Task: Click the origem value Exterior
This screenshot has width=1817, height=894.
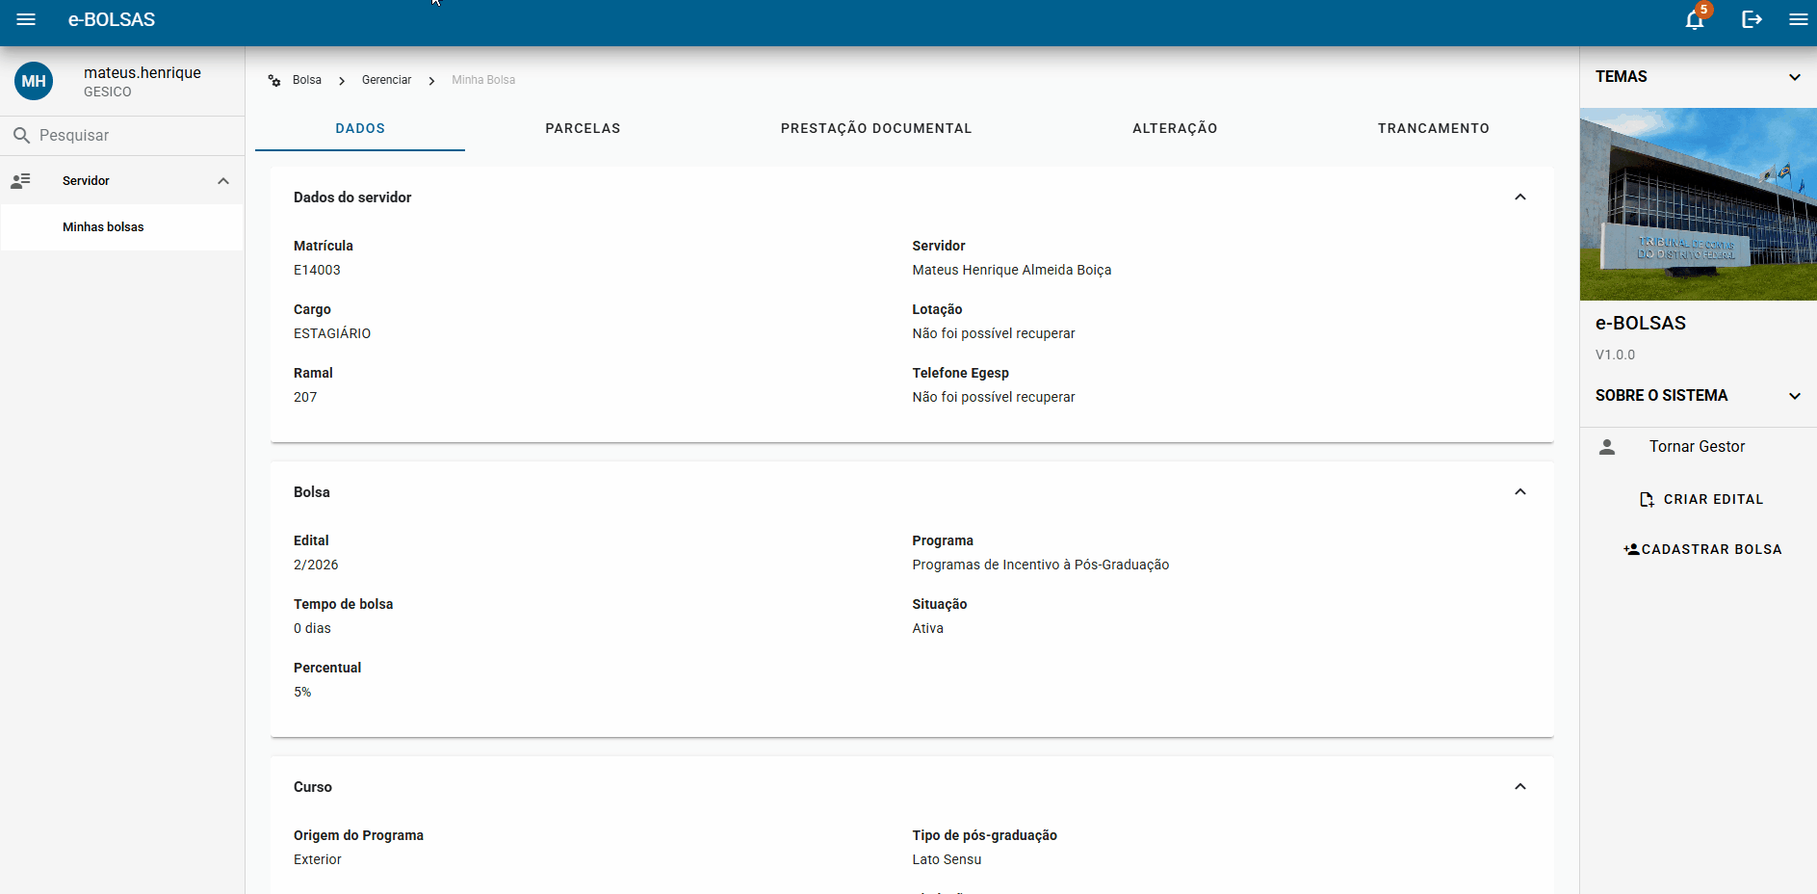Action: pyautogui.click(x=318, y=860)
